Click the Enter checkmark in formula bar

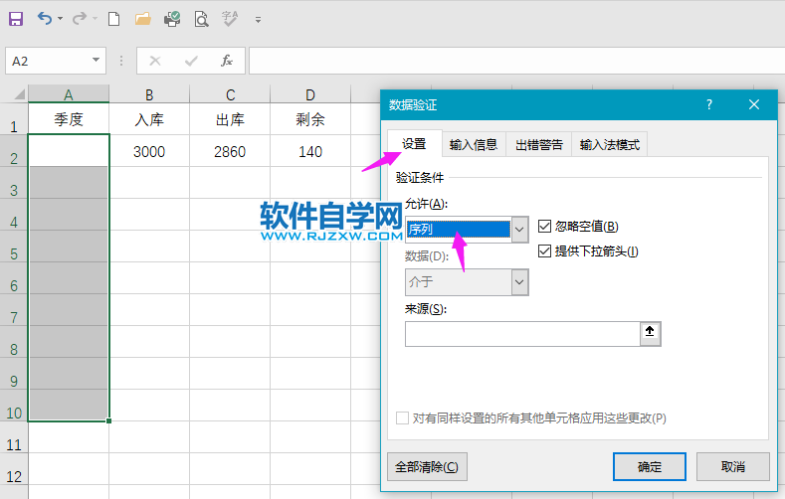[x=191, y=61]
